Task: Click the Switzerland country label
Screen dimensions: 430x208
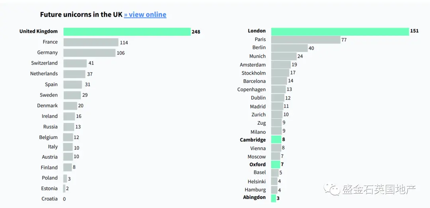Action: (x=45, y=63)
